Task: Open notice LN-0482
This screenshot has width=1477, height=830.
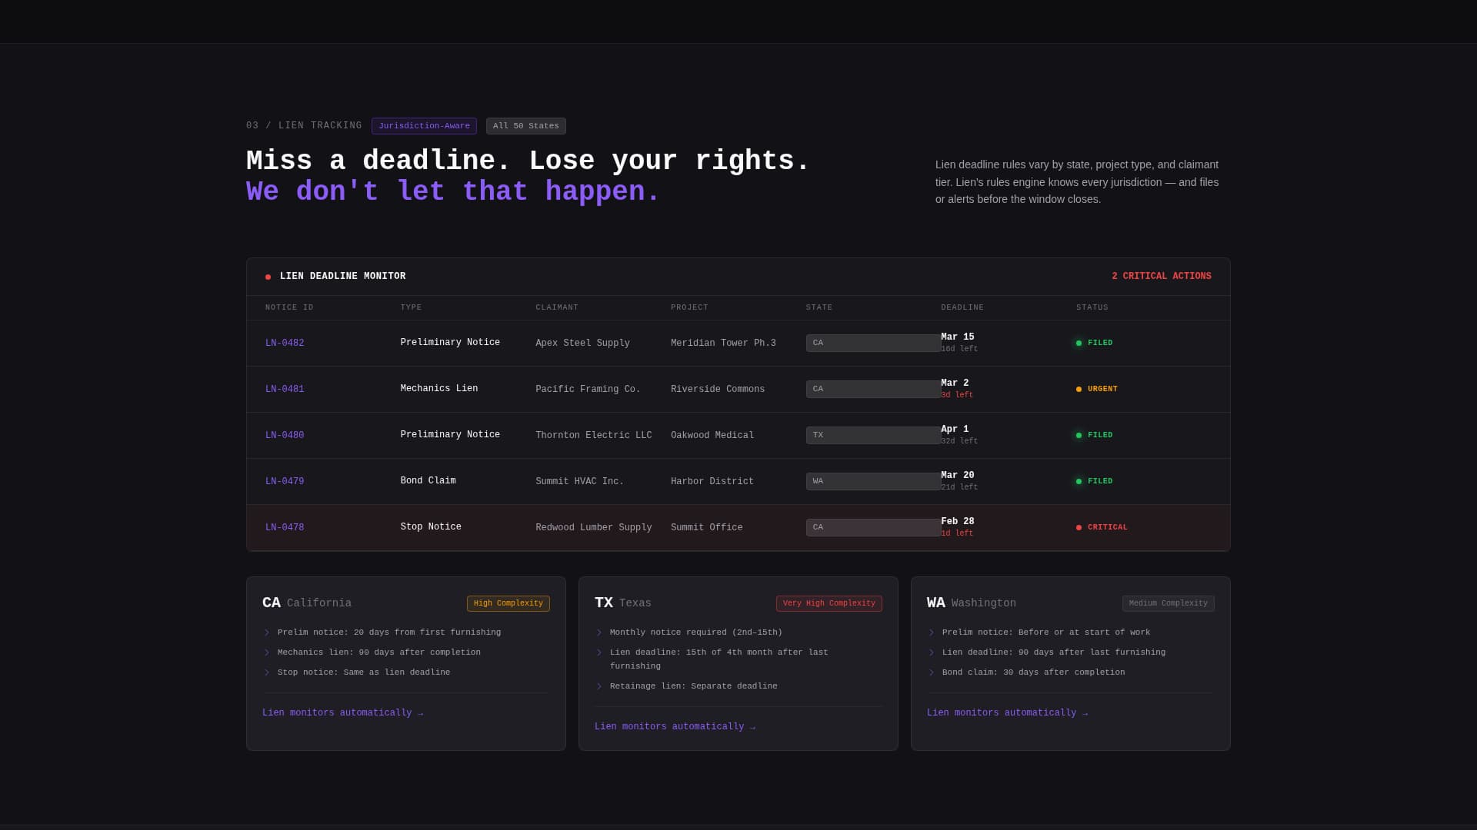Action: click(x=285, y=344)
